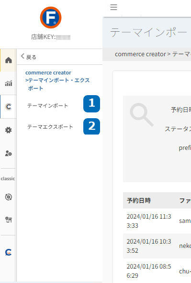The width and height of the screenshot is (191, 283).
Task: Click the search magnifier icon in filter panel
Action: pos(142,115)
